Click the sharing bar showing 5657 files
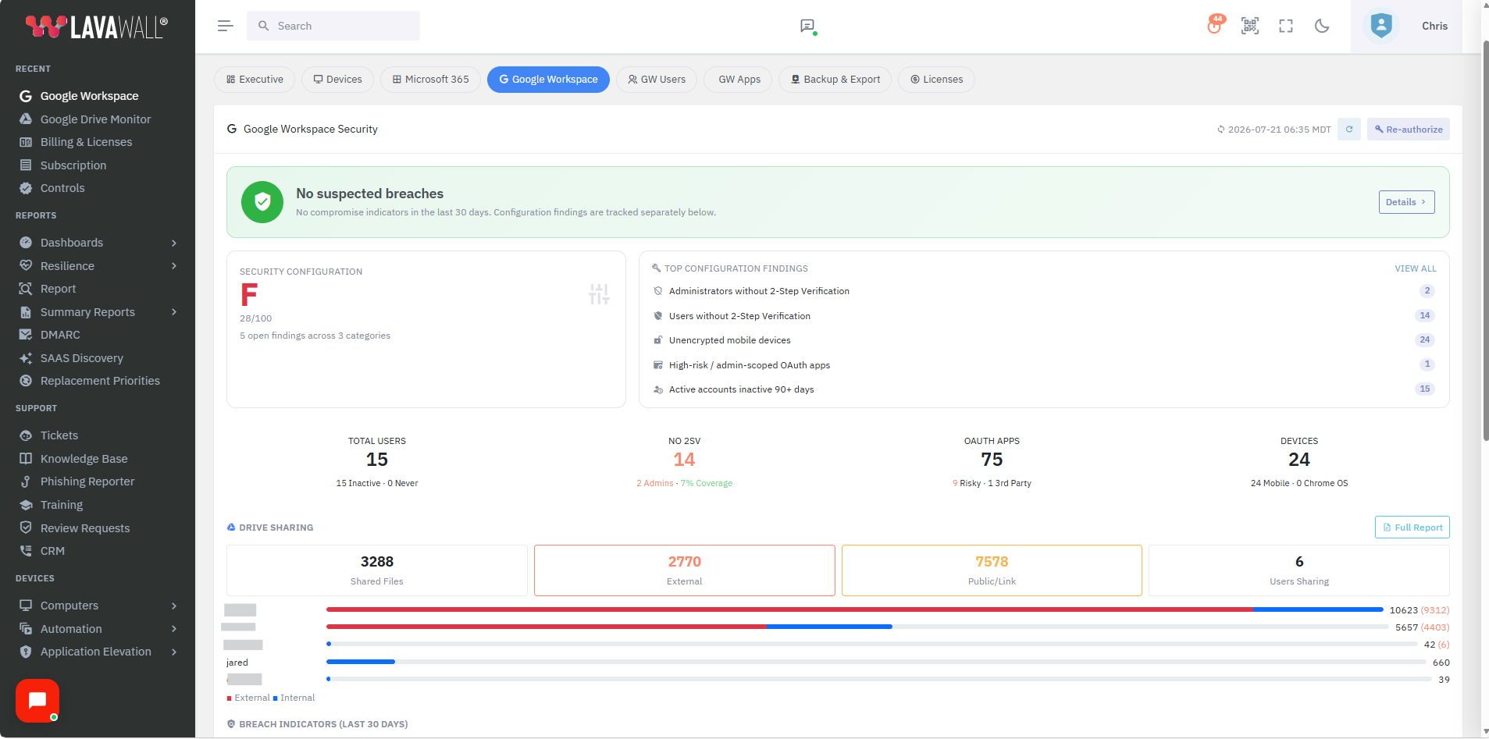The image size is (1489, 739). [857, 627]
